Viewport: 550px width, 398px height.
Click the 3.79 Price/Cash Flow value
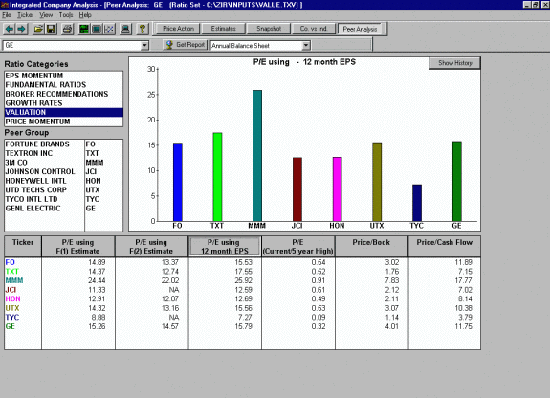coord(465,317)
